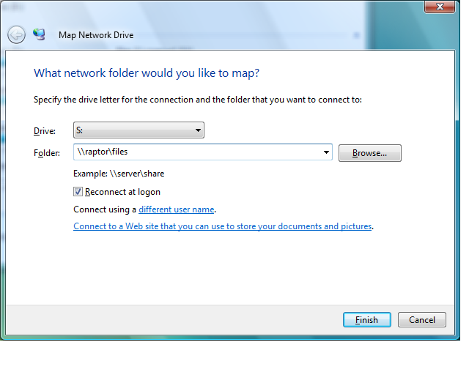Click the Map Network Drive title text
The height and width of the screenshot is (375, 469).
tap(96, 35)
